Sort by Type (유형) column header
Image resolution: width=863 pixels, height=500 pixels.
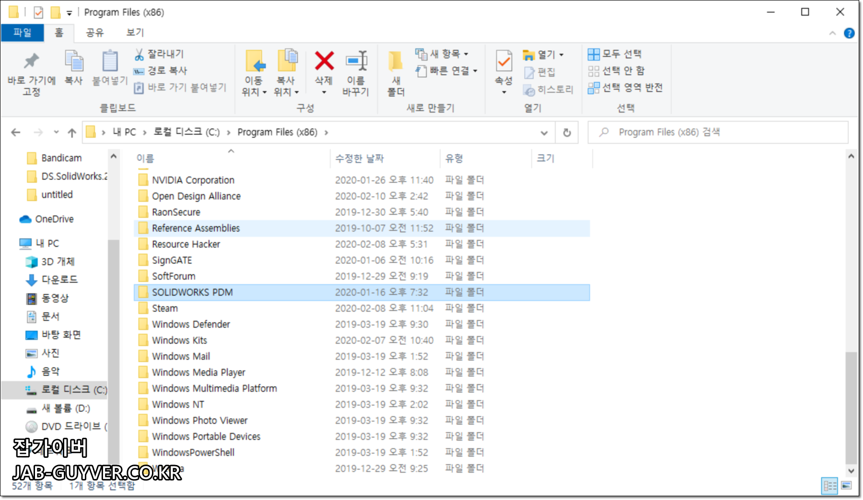(x=486, y=158)
